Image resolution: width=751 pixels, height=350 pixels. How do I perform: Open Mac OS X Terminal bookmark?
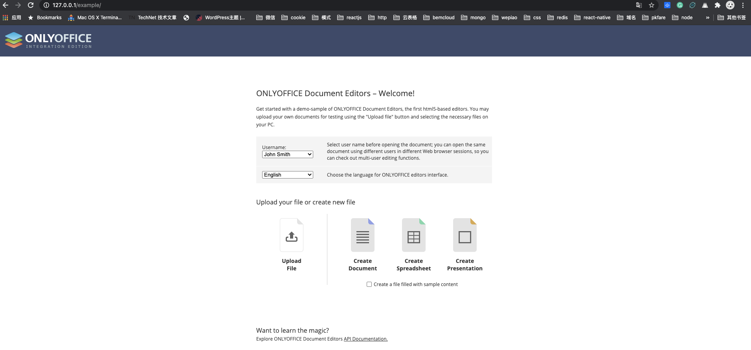(x=95, y=18)
